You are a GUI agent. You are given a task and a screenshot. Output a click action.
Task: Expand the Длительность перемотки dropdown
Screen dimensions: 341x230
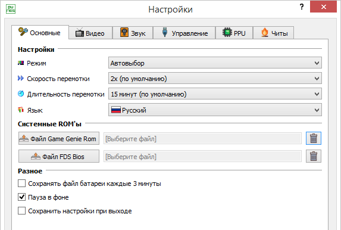pos(215,94)
